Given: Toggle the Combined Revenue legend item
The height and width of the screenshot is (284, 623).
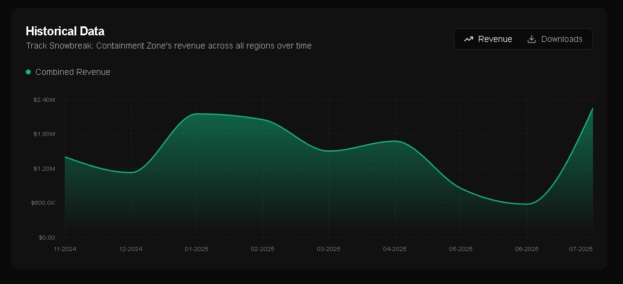Looking at the screenshot, I should (68, 72).
